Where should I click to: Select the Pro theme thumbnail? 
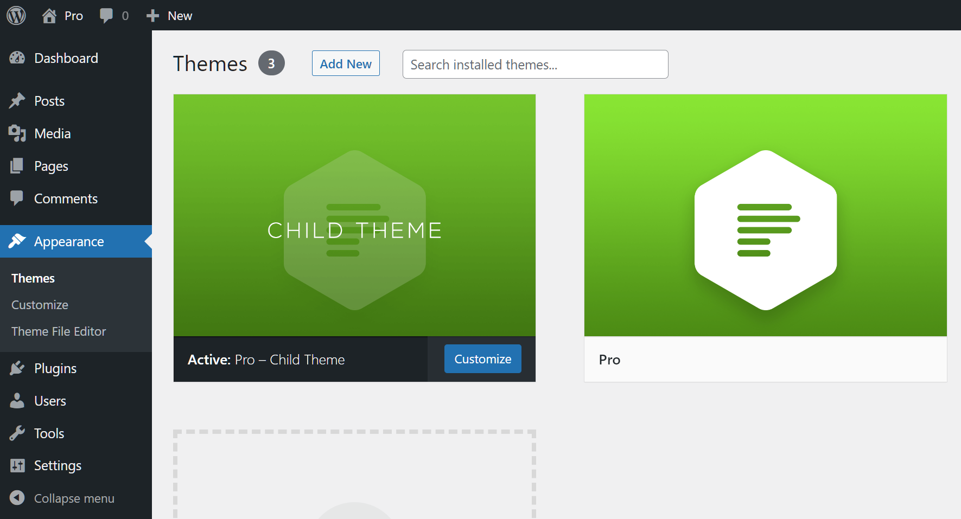(765, 216)
